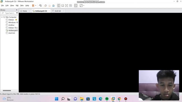Screen dimensions: 182x102
Task: Close the Library panel
Action: click(x=17, y=10)
